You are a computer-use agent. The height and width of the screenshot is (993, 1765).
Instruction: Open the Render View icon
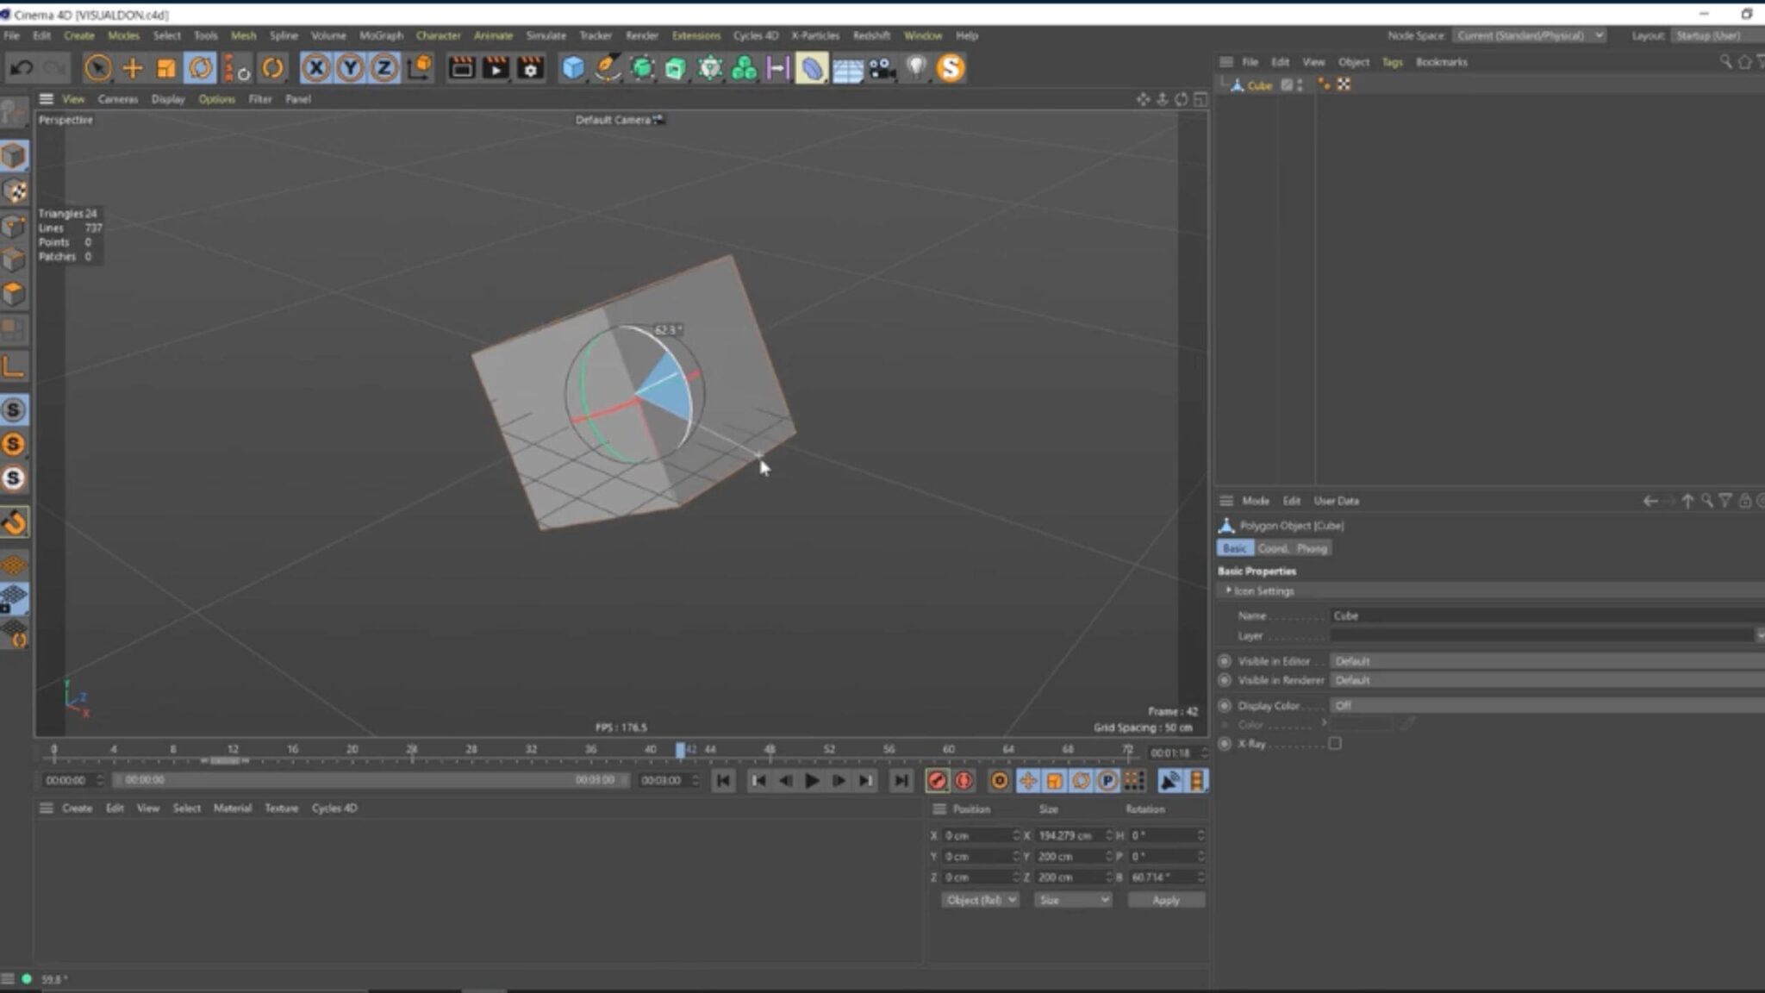[460, 67]
